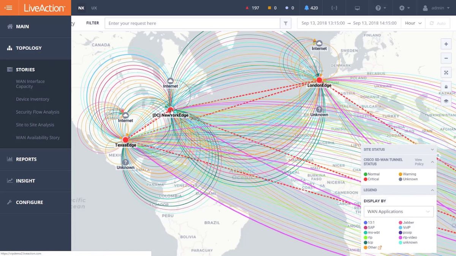Zoom out of the topology map
Image resolution: width=456 pixels, height=256 pixels.
[446, 58]
